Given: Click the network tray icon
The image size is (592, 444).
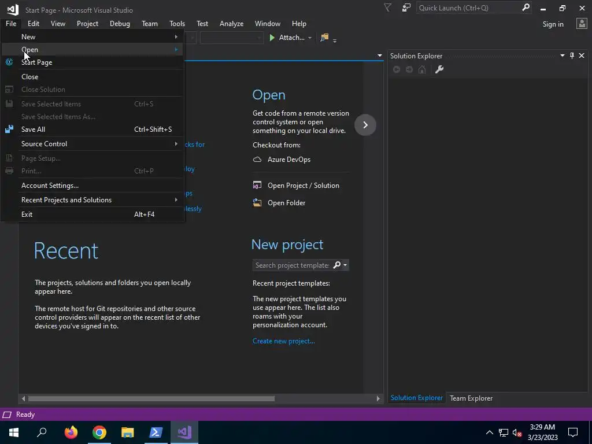Looking at the screenshot, I should (x=504, y=432).
